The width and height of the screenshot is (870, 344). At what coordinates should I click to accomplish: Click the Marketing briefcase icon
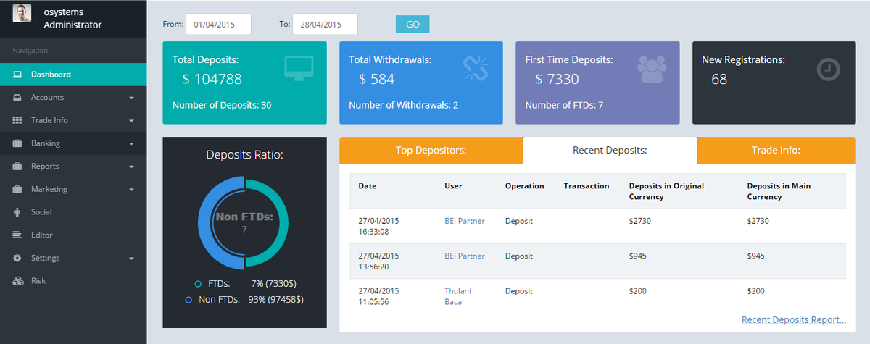point(17,189)
